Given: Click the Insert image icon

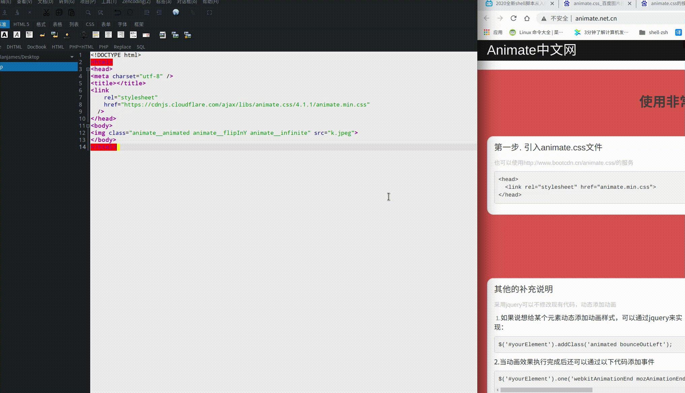Looking at the screenshot, I should pos(163,35).
